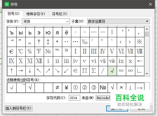This screenshot has width=157, height=116.
Task: Pick small Roman numeral ⅷ
Action: pyautogui.click(x=112, y=61)
